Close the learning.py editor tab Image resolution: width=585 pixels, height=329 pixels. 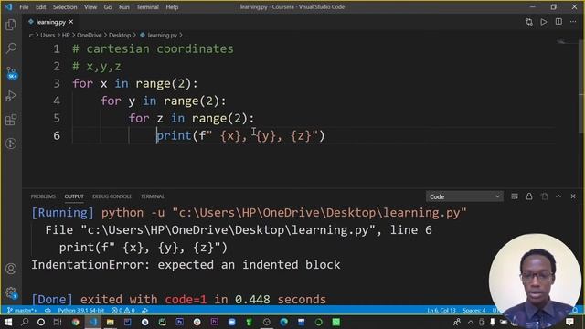pyautogui.click(x=71, y=22)
